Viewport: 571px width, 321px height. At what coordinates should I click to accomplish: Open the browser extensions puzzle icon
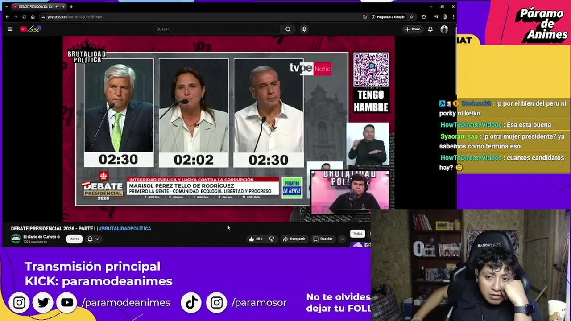pos(423,17)
